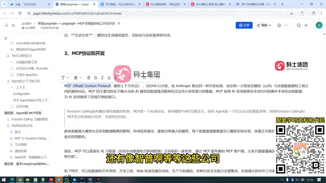Viewport: 326px width, 183px height.
Task: Switch to 云盘 - 飞书云文档 tab
Action: click(x=31, y=4)
